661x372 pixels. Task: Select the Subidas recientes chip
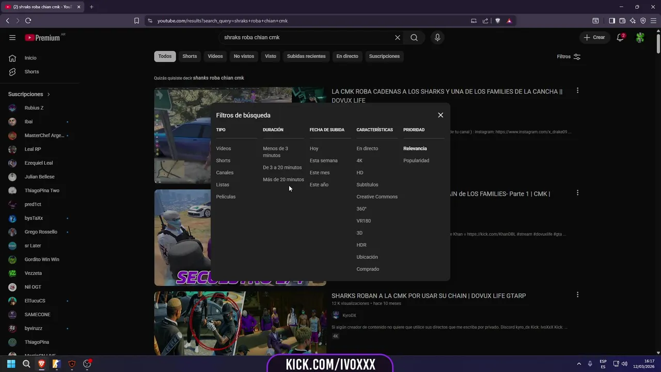tap(306, 56)
